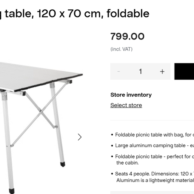Click the camping table product photo
The width and height of the screenshot is (194, 194).
41,128
